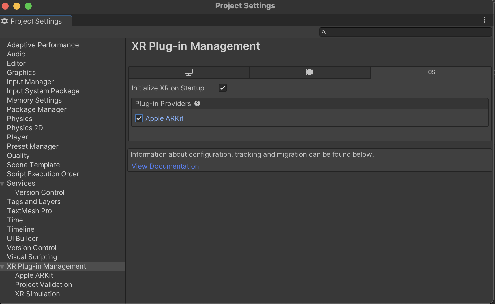The height and width of the screenshot is (304, 495).
Task: Select the Services category
Action: point(21,183)
